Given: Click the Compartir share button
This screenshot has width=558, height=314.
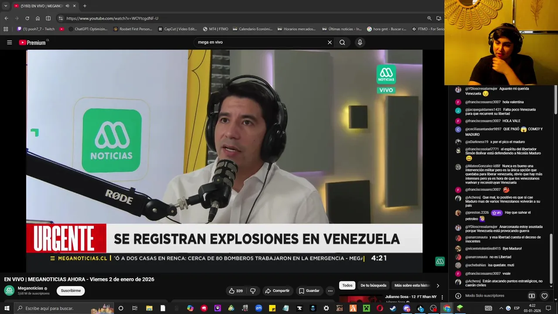Looking at the screenshot, I should (277, 291).
